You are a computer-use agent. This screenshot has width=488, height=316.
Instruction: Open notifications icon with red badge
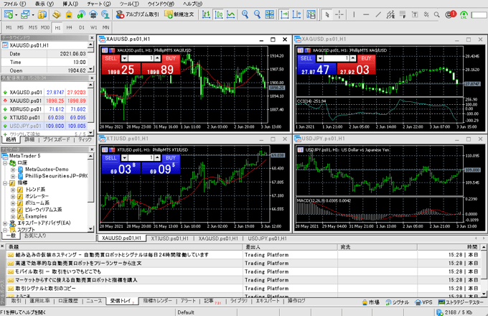pyautogui.click(x=451, y=14)
